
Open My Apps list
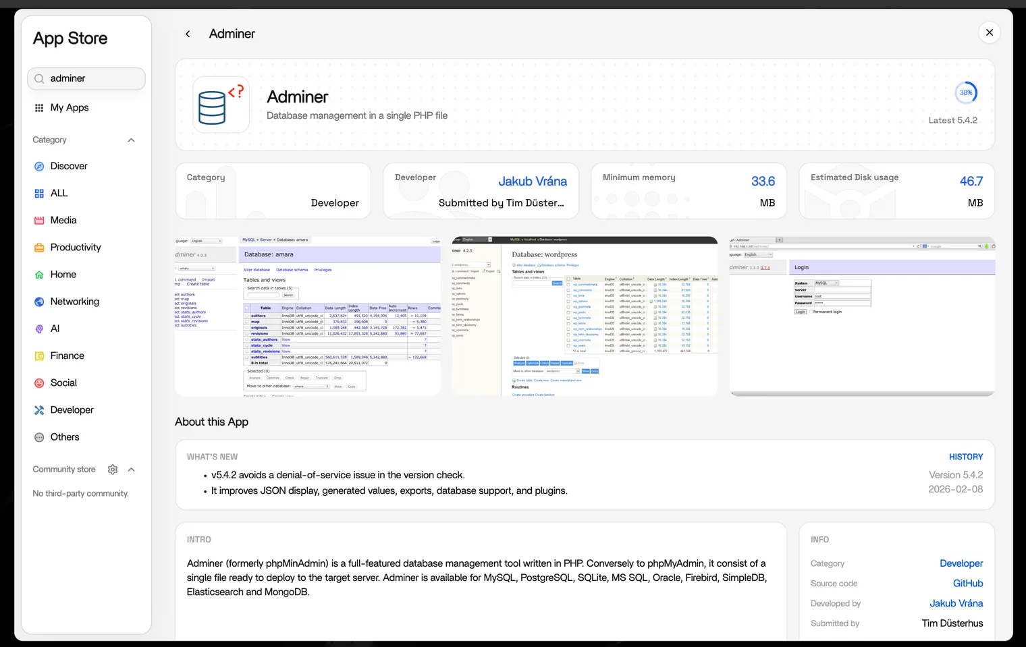(x=70, y=107)
